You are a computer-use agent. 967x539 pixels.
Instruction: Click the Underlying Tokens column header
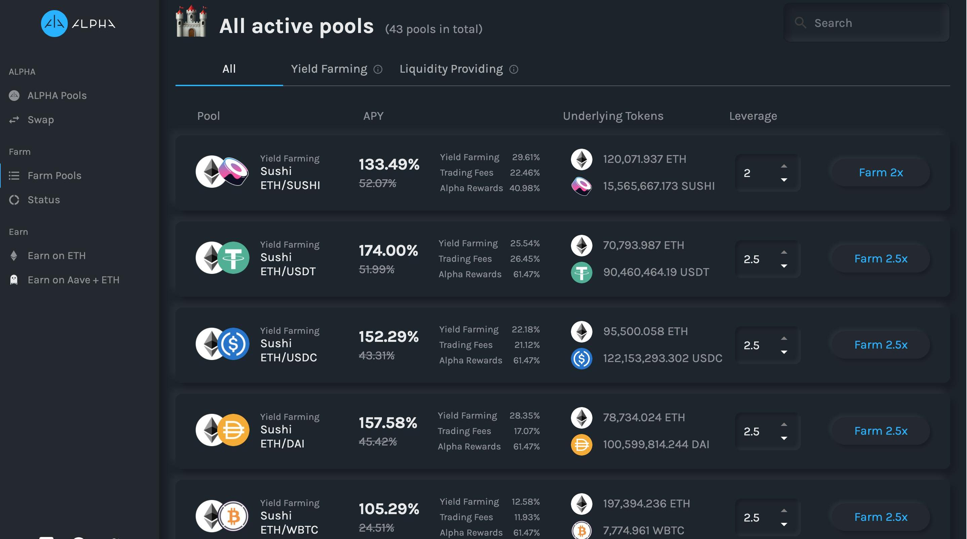(x=613, y=116)
